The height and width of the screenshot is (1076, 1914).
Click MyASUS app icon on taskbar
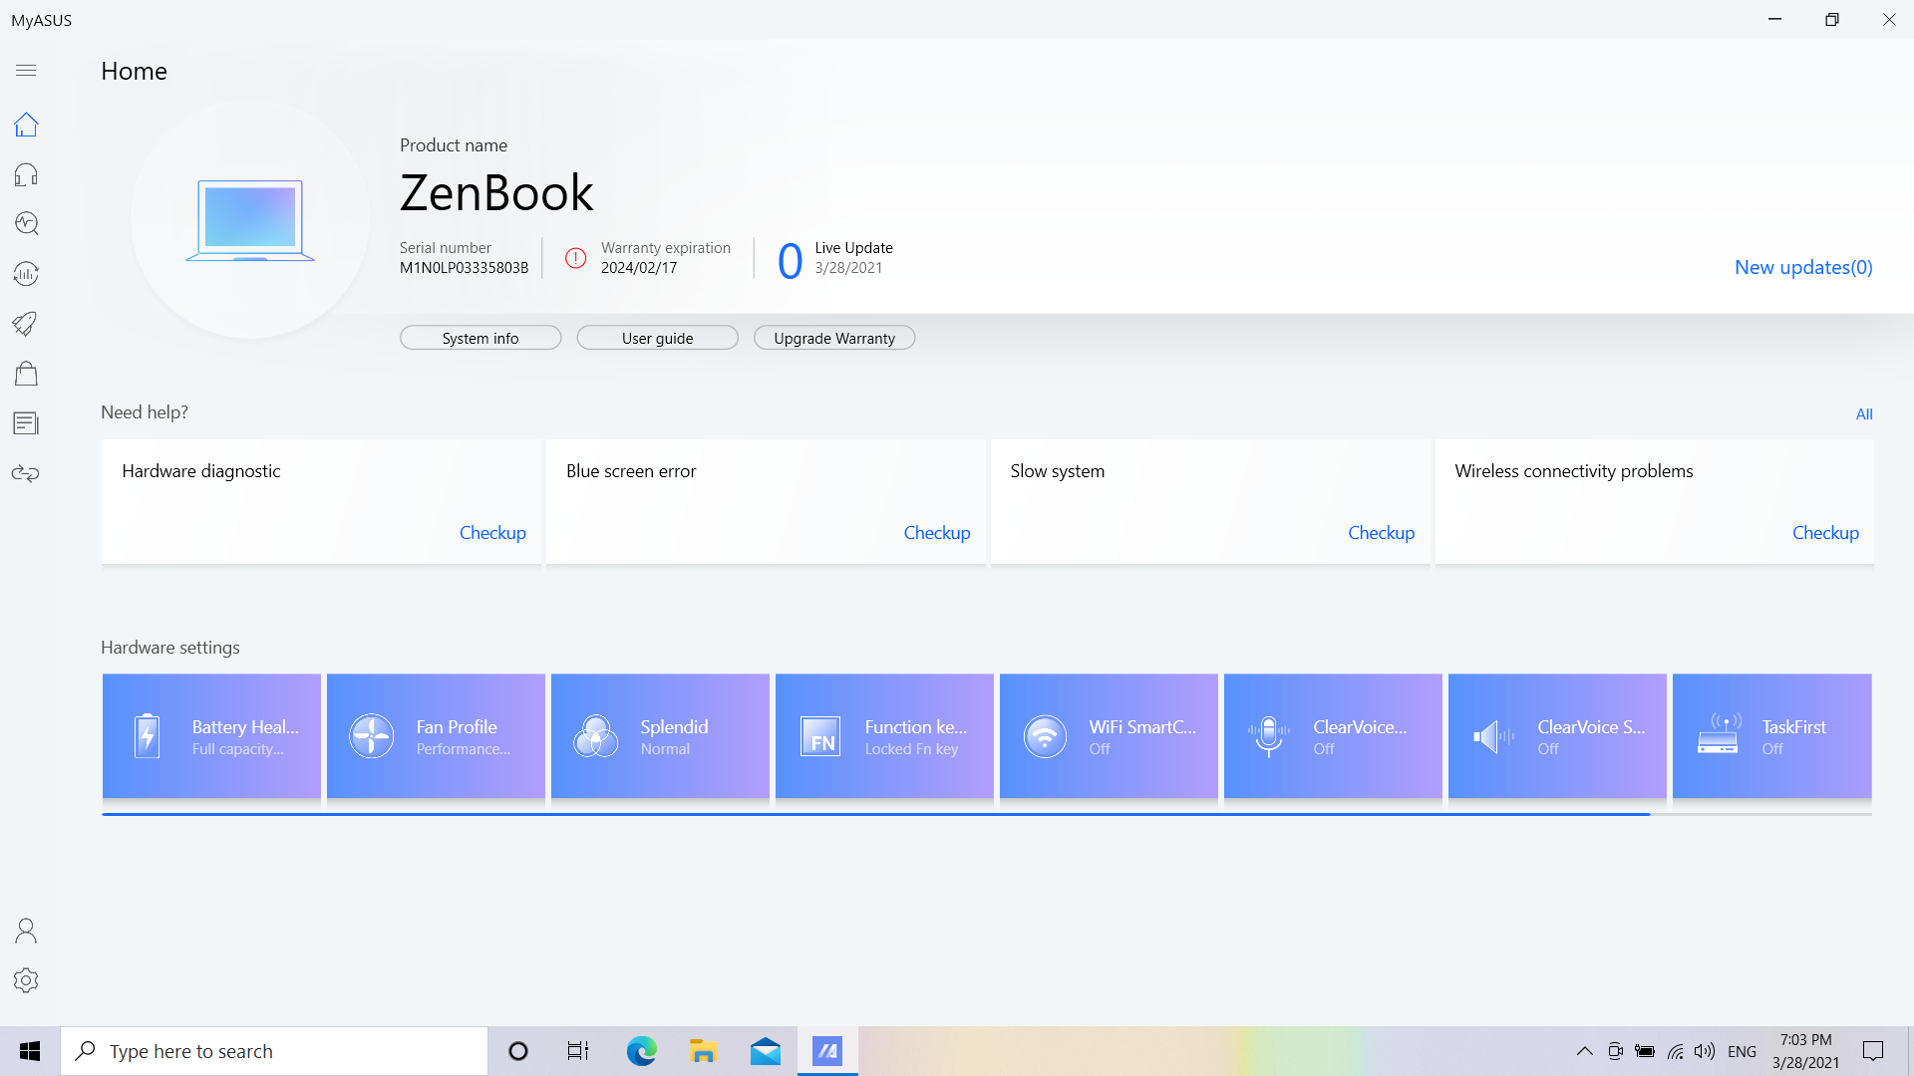click(827, 1051)
